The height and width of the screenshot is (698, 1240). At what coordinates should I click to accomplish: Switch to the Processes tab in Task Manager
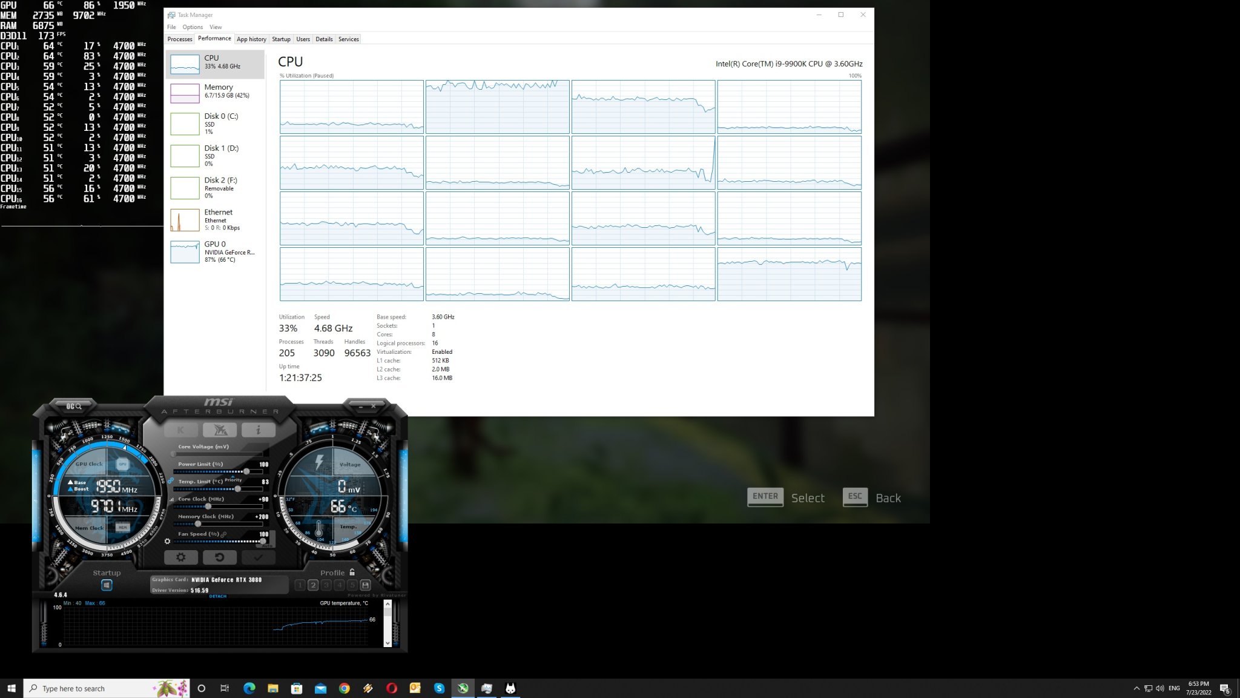(x=180, y=39)
